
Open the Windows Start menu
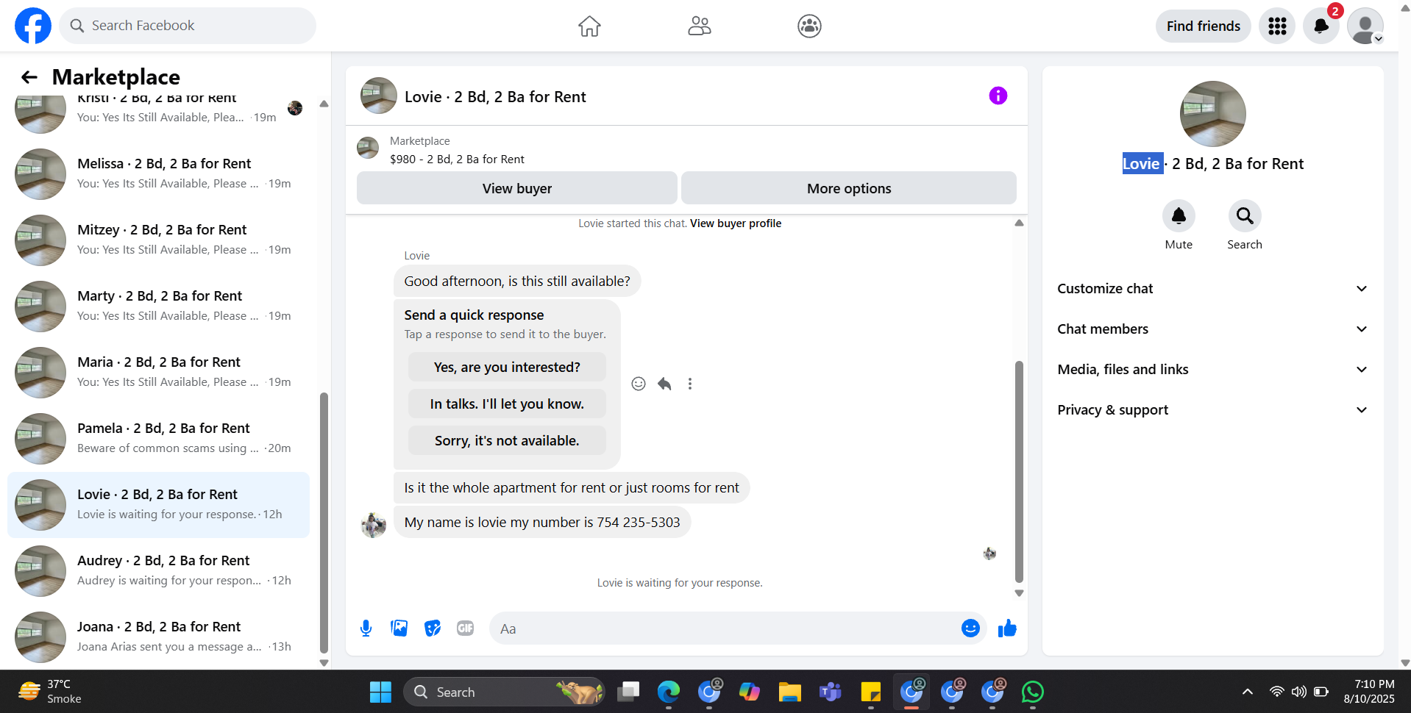pos(380,692)
